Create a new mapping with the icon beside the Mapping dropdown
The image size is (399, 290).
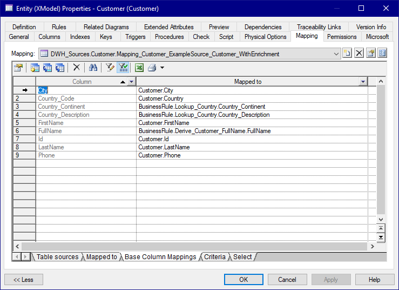tap(347, 54)
